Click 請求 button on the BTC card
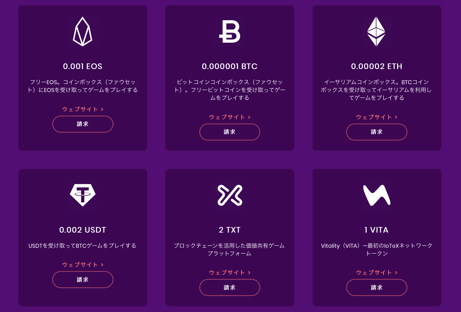 click(230, 132)
